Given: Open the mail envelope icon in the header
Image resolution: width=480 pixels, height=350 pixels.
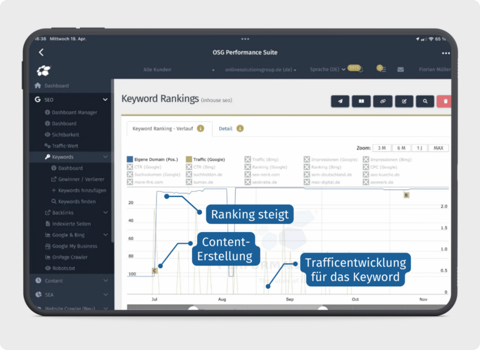Looking at the screenshot, I should (x=401, y=69).
